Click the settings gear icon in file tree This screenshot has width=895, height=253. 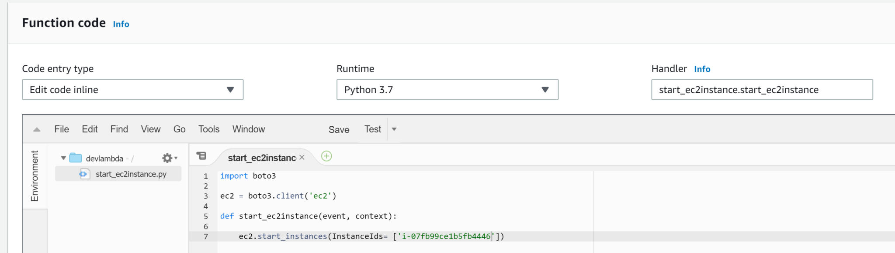click(x=167, y=158)
